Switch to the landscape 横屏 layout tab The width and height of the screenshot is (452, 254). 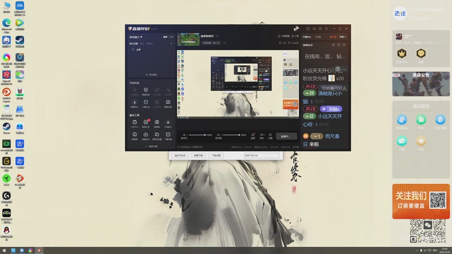pyautogui.click(x=165, y=37)
